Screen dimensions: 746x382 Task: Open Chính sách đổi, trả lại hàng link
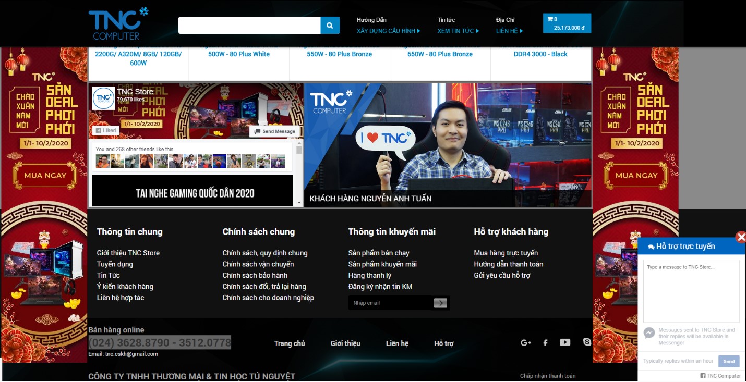264,286
